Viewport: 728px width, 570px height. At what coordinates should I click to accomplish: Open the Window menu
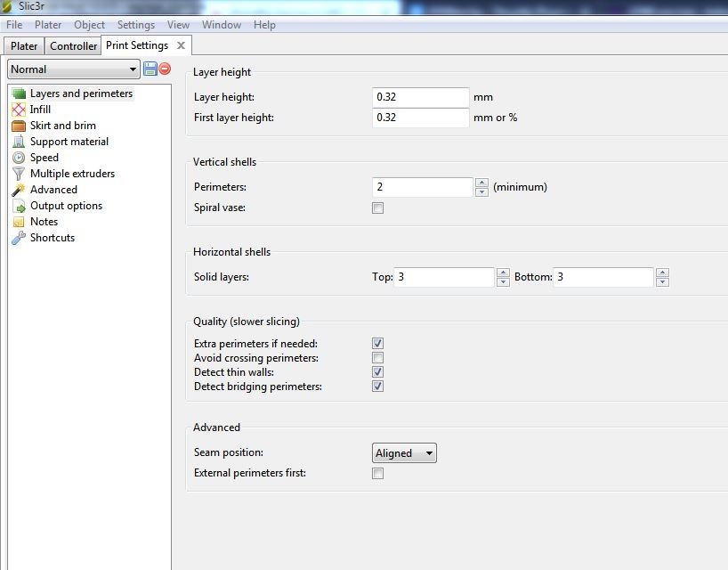[x=222, y=25]
